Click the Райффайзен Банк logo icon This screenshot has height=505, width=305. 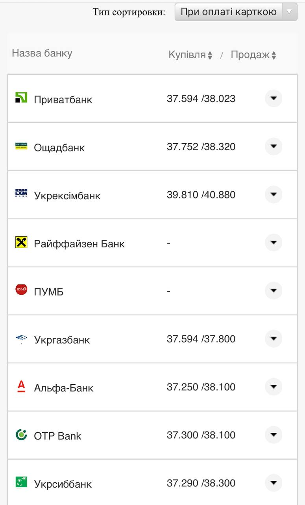pos(21,242)
